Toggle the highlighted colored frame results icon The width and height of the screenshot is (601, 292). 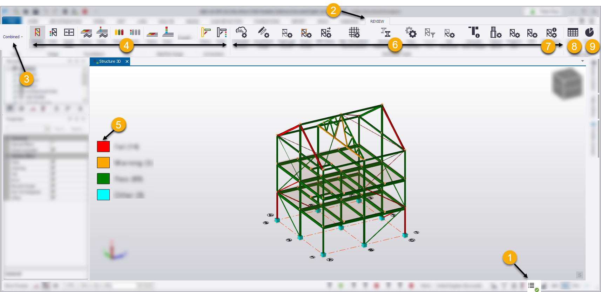coord(37,33)
